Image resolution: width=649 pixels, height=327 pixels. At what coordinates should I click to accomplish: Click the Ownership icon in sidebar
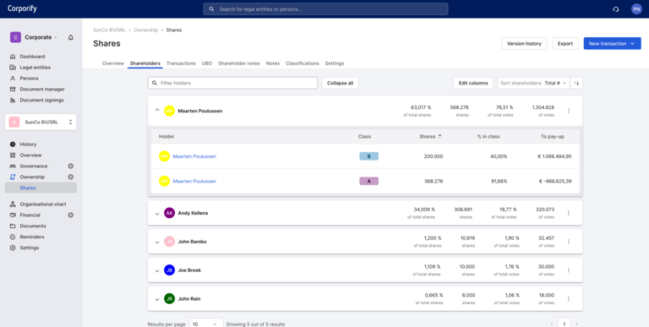[13, 177]
